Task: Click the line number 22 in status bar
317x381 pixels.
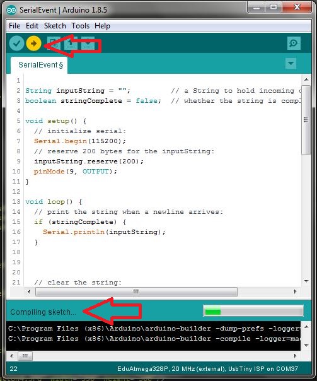Action: (14, 369)
